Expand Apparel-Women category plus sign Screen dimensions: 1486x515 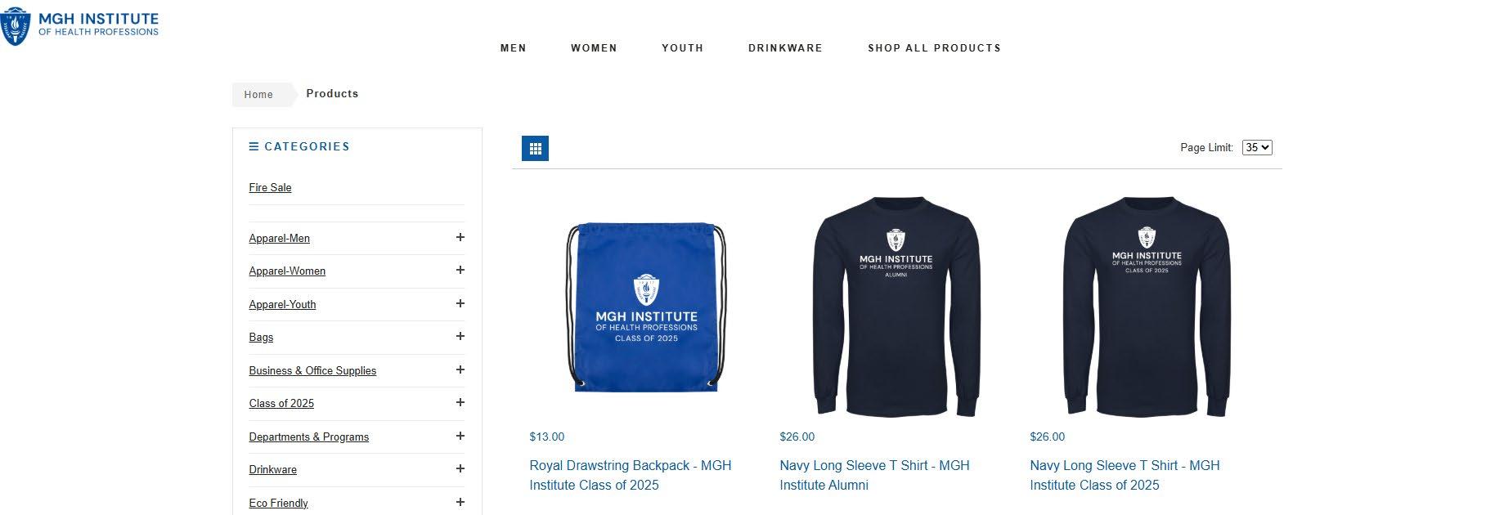click(x=460, y=270)
